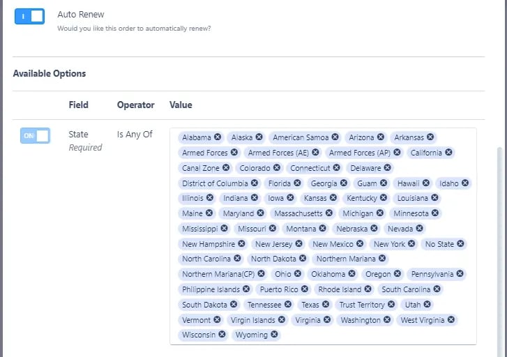Remove the Armed Forces (AE) tag
Screen dimensions: 507x357
pyautogui.click(x=315, y=153)
